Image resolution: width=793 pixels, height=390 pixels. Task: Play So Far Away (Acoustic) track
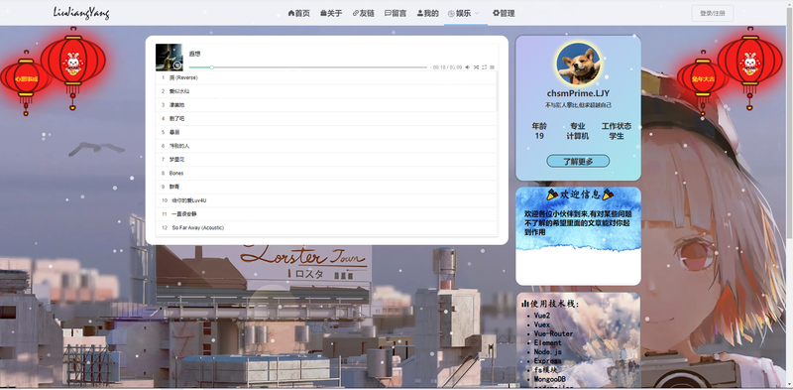pyautogui.click(x=326, y=228)
